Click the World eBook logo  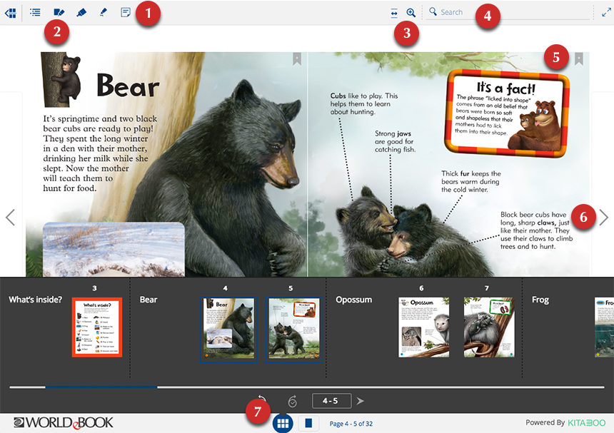[64, 422]
